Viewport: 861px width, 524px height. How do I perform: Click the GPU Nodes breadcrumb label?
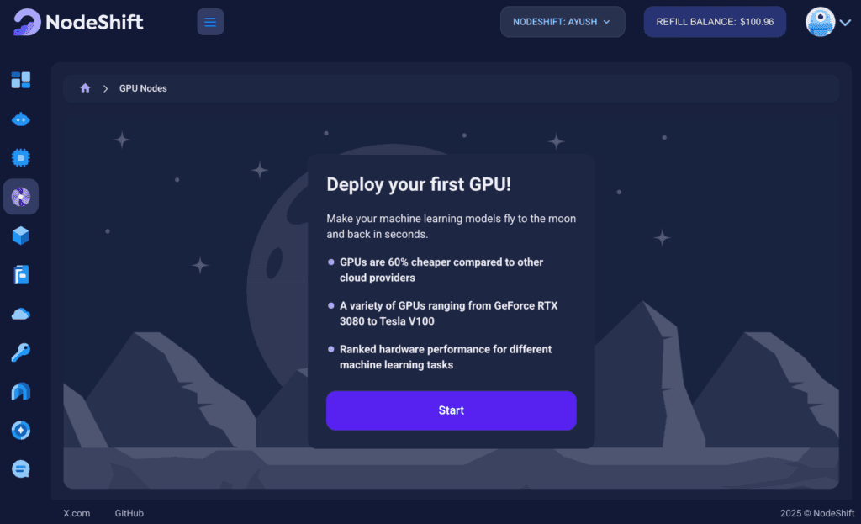tap(143, 88)
